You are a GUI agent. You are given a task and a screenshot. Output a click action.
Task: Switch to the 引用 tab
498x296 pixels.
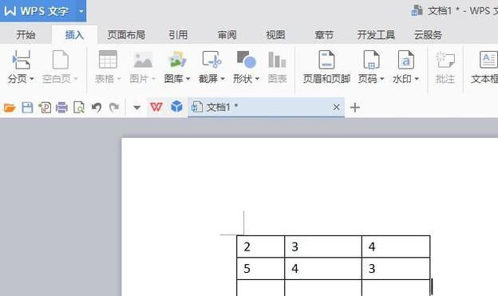point(178,34)
